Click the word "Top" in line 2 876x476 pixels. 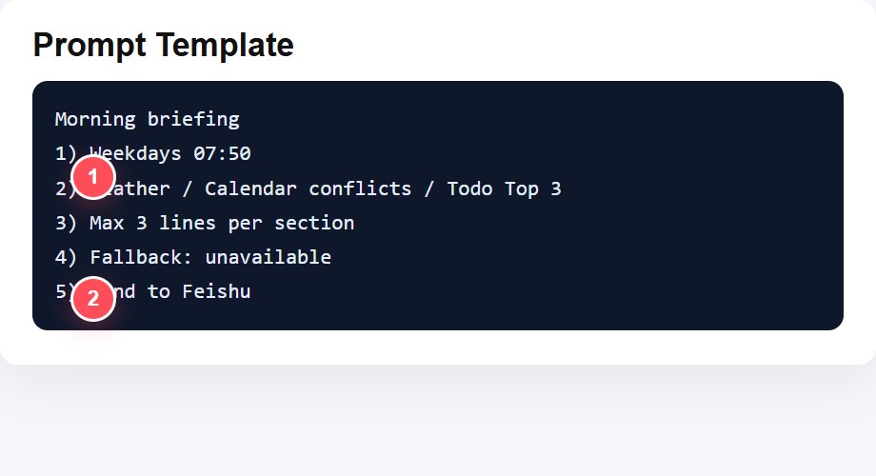(x=521, y=188)
